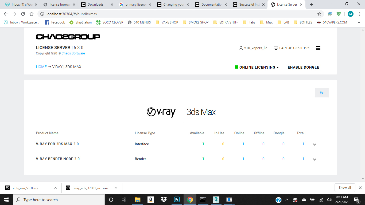Go to HOME breadcrumb link
The image size is (365, 205).
point(41,67)
